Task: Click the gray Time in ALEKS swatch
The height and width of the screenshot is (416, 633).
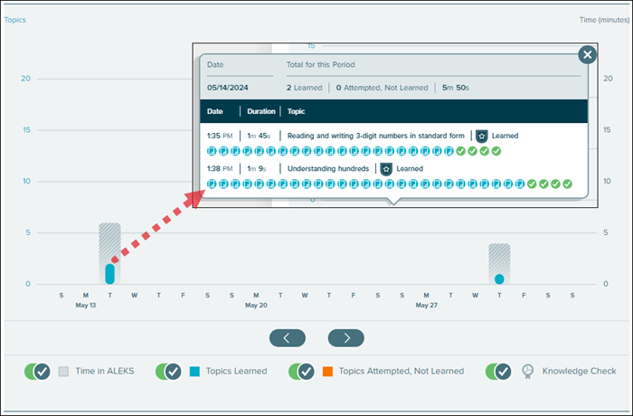Action: tap(64, 371)
